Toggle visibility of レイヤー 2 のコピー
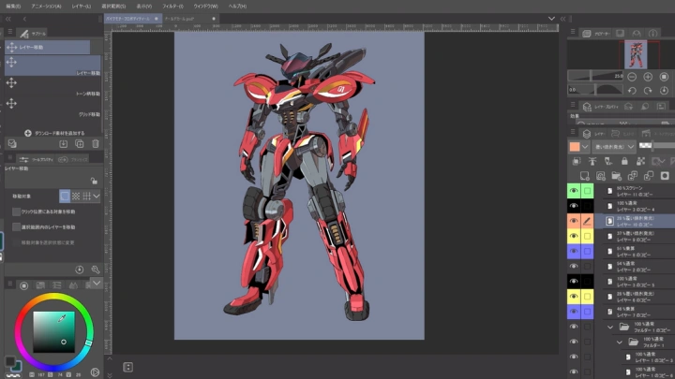The height and width of the screenshot is (379, 675). tap(574, 266)
